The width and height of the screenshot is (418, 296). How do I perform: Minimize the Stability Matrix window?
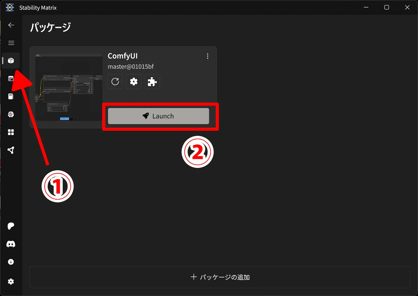coord(366,7)
